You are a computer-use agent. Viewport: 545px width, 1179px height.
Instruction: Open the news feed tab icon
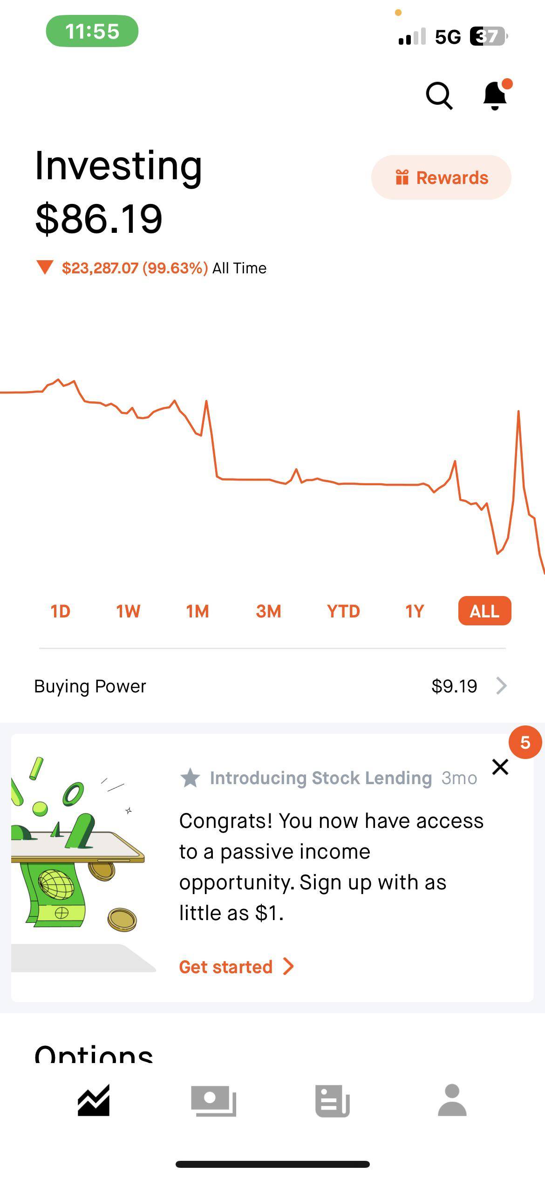[x=333, y=1100]
